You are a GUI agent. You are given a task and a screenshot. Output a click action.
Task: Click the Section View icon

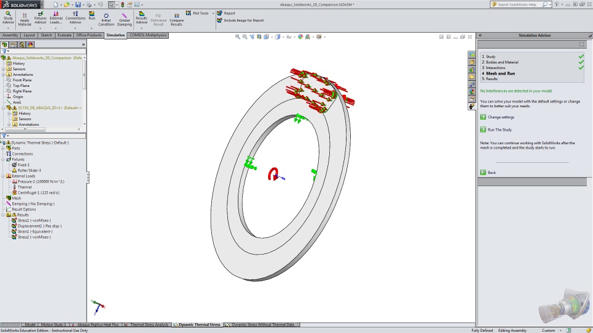(x=259, y=36)
